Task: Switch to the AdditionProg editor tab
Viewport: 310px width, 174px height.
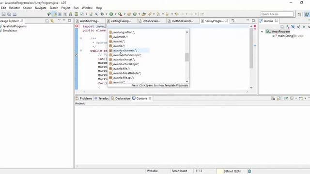Action: pyautogui.click(x=90, y=21)
